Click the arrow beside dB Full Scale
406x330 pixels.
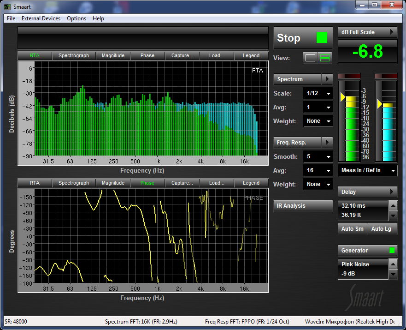click(392, 32)
